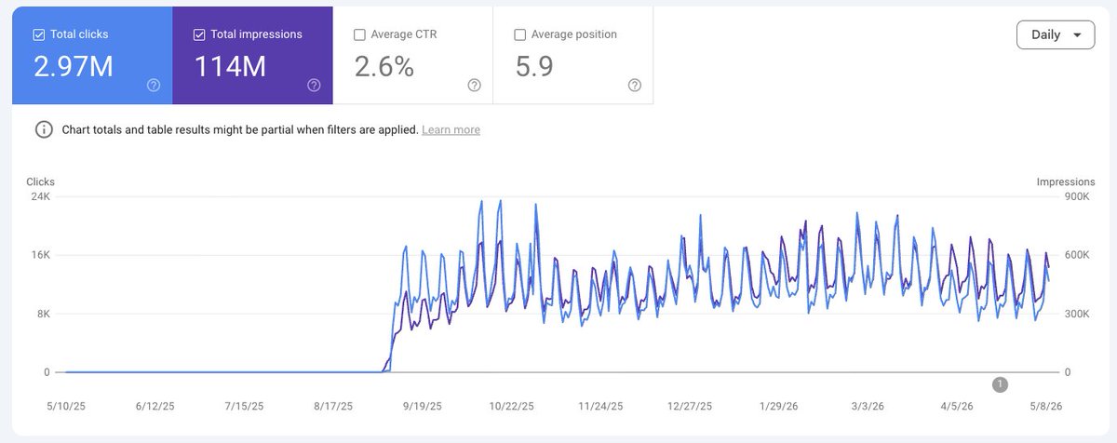The image size is (1117, 443).
Task: Click the Impressions axis title
Action: 1066,182
